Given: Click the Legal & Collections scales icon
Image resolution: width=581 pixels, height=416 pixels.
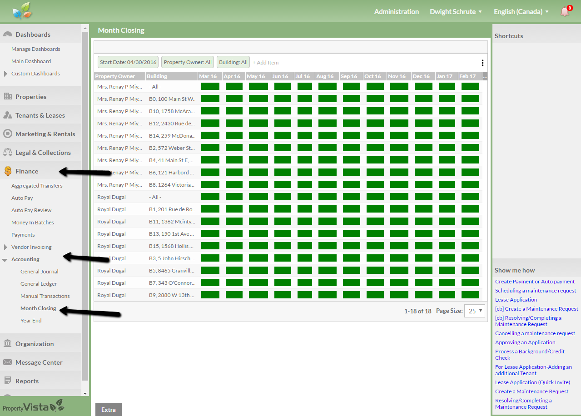Looking at the screenshot, I should [8, 153].
